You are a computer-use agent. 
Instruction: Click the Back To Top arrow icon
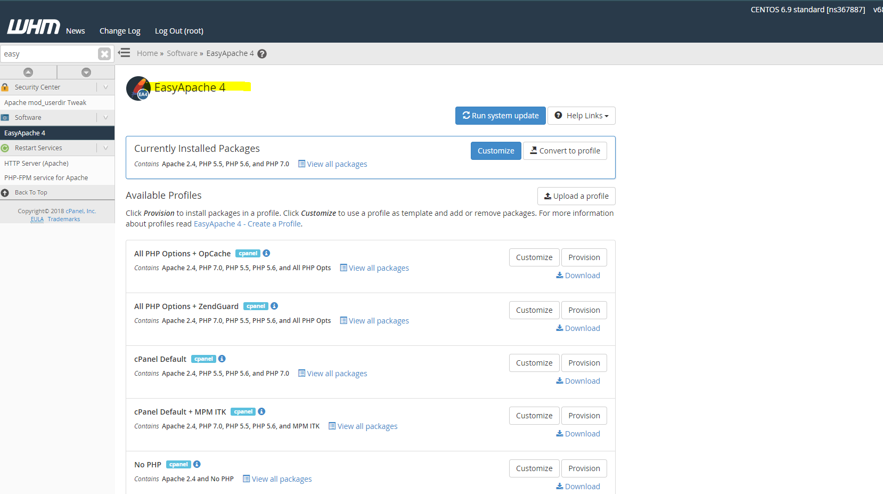[x=5, y=192]
